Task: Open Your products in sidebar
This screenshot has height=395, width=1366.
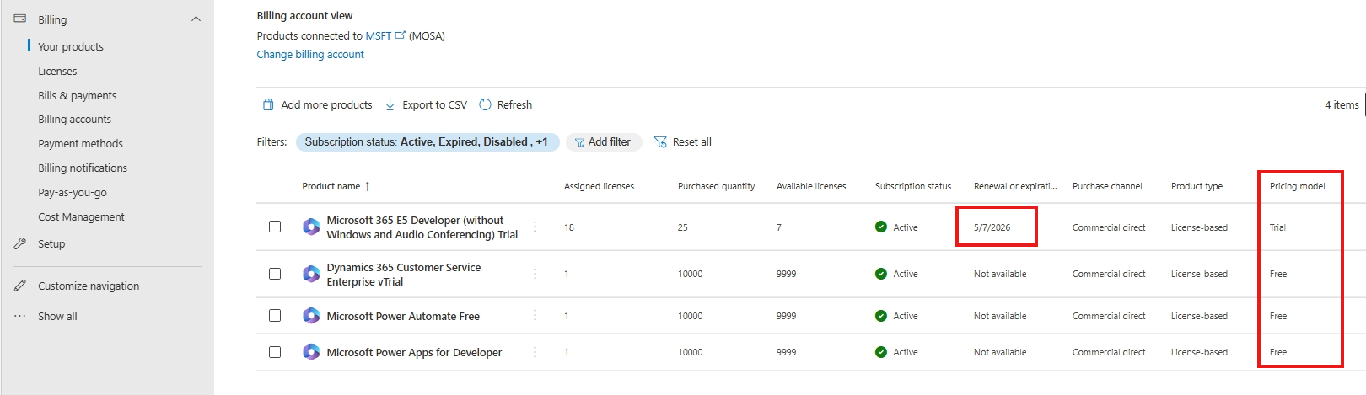Action: coord(71,46)
